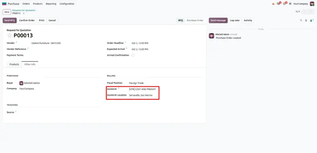This screenshot has width=317, height=153.
Task: Mark P00013 as favorite with the star
Action: tap(10, 35)
